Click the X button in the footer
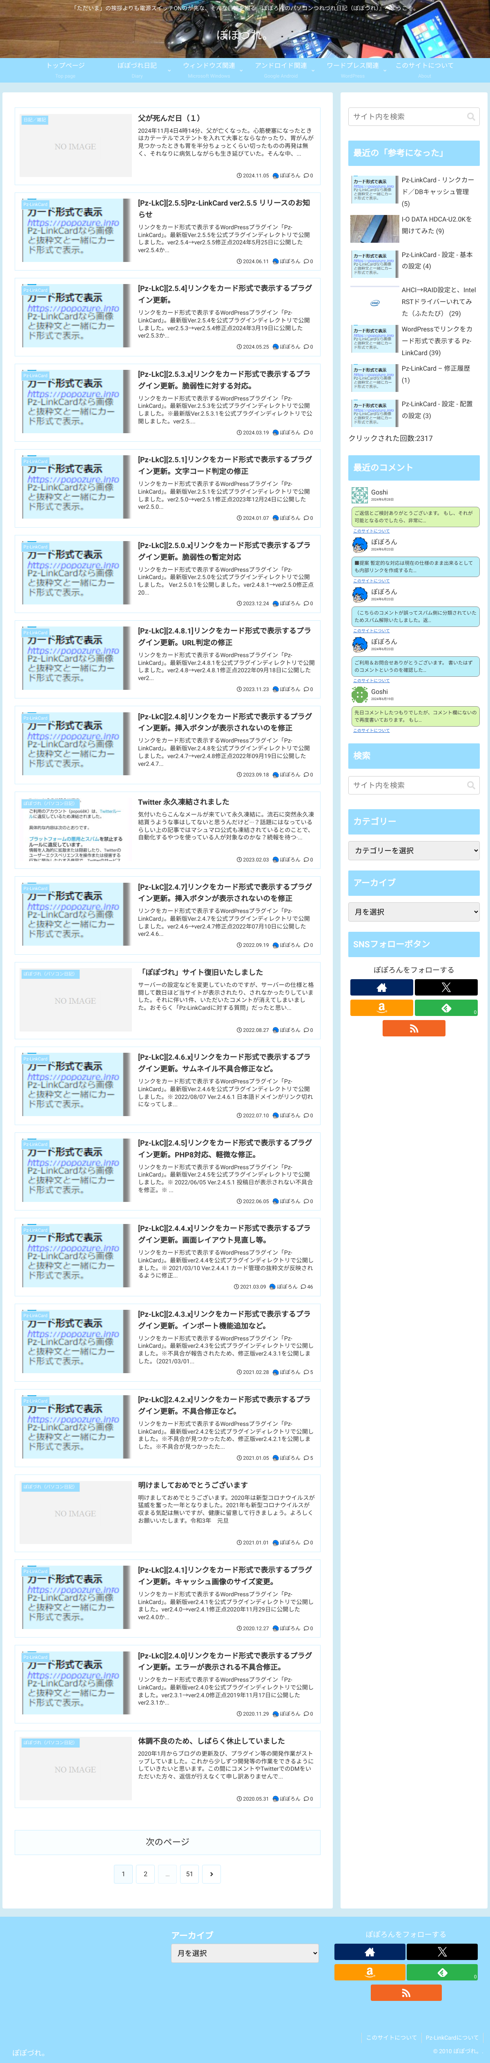Image resolution: width=490 pixels, height=2063 pixels. tap(442, 1952)
